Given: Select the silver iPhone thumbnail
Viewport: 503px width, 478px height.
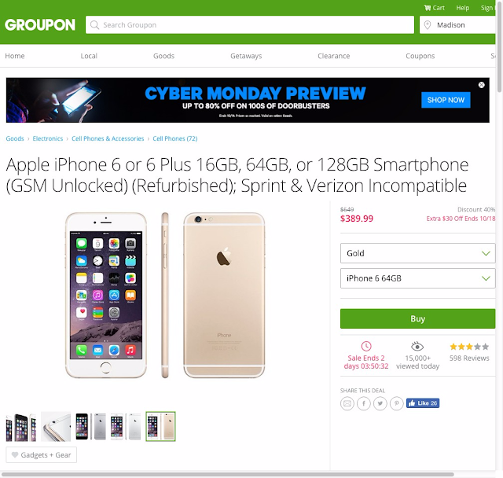Looking at the screenshot, I should [x=126, y=426].
